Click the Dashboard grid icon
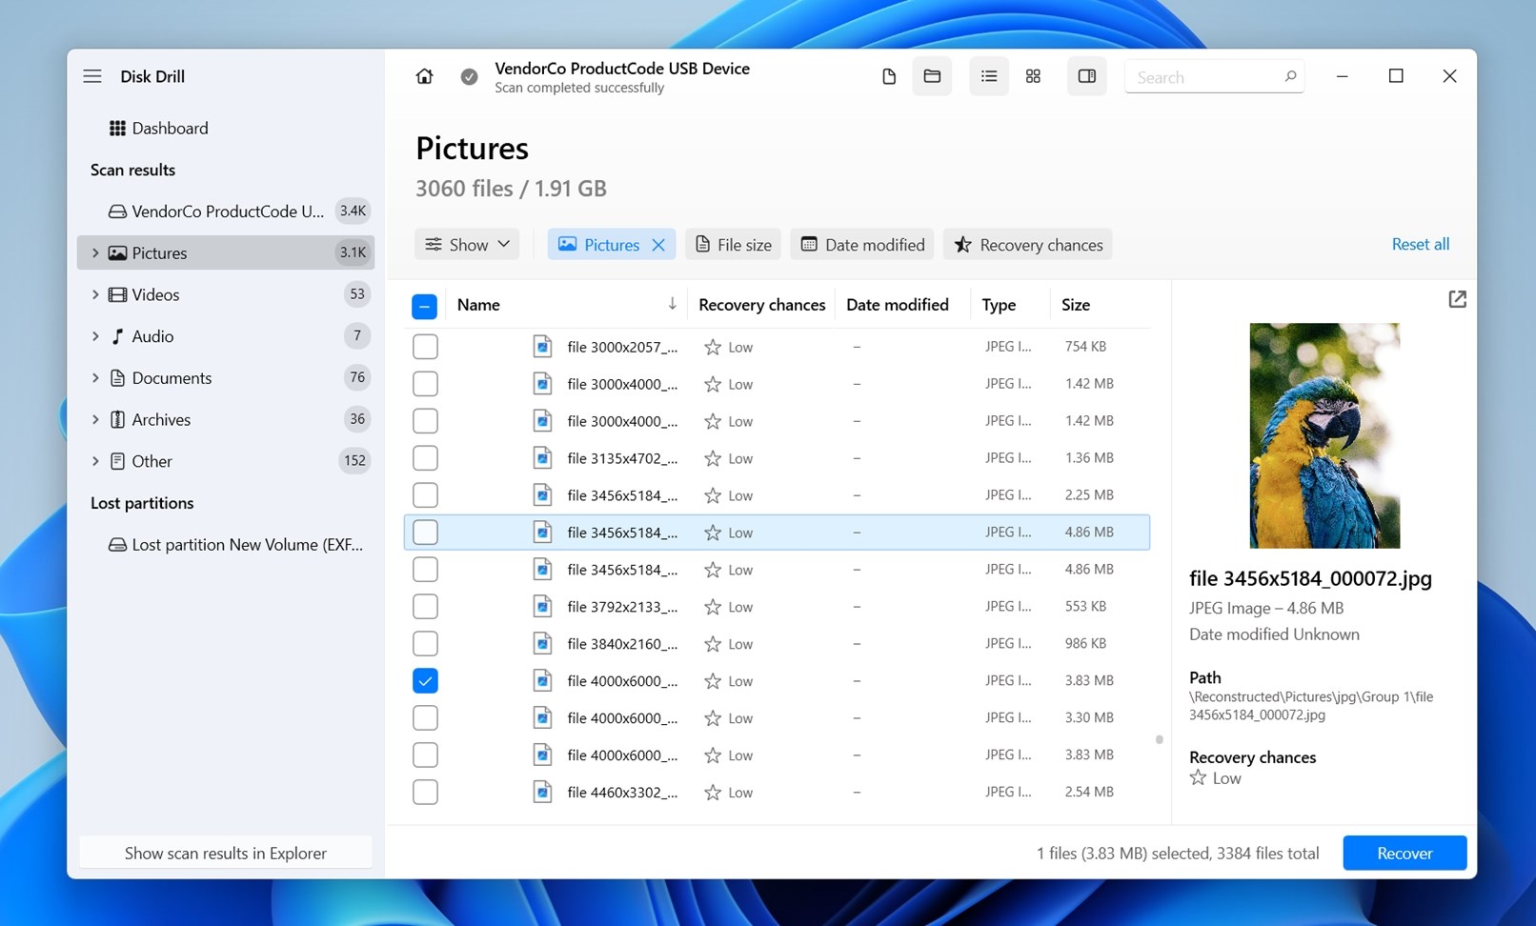This screenshot has height=926, width=1536. click(x=117, y=128)
